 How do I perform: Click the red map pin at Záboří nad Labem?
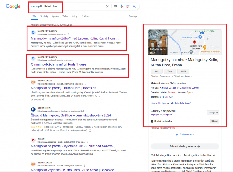(195, 42)
